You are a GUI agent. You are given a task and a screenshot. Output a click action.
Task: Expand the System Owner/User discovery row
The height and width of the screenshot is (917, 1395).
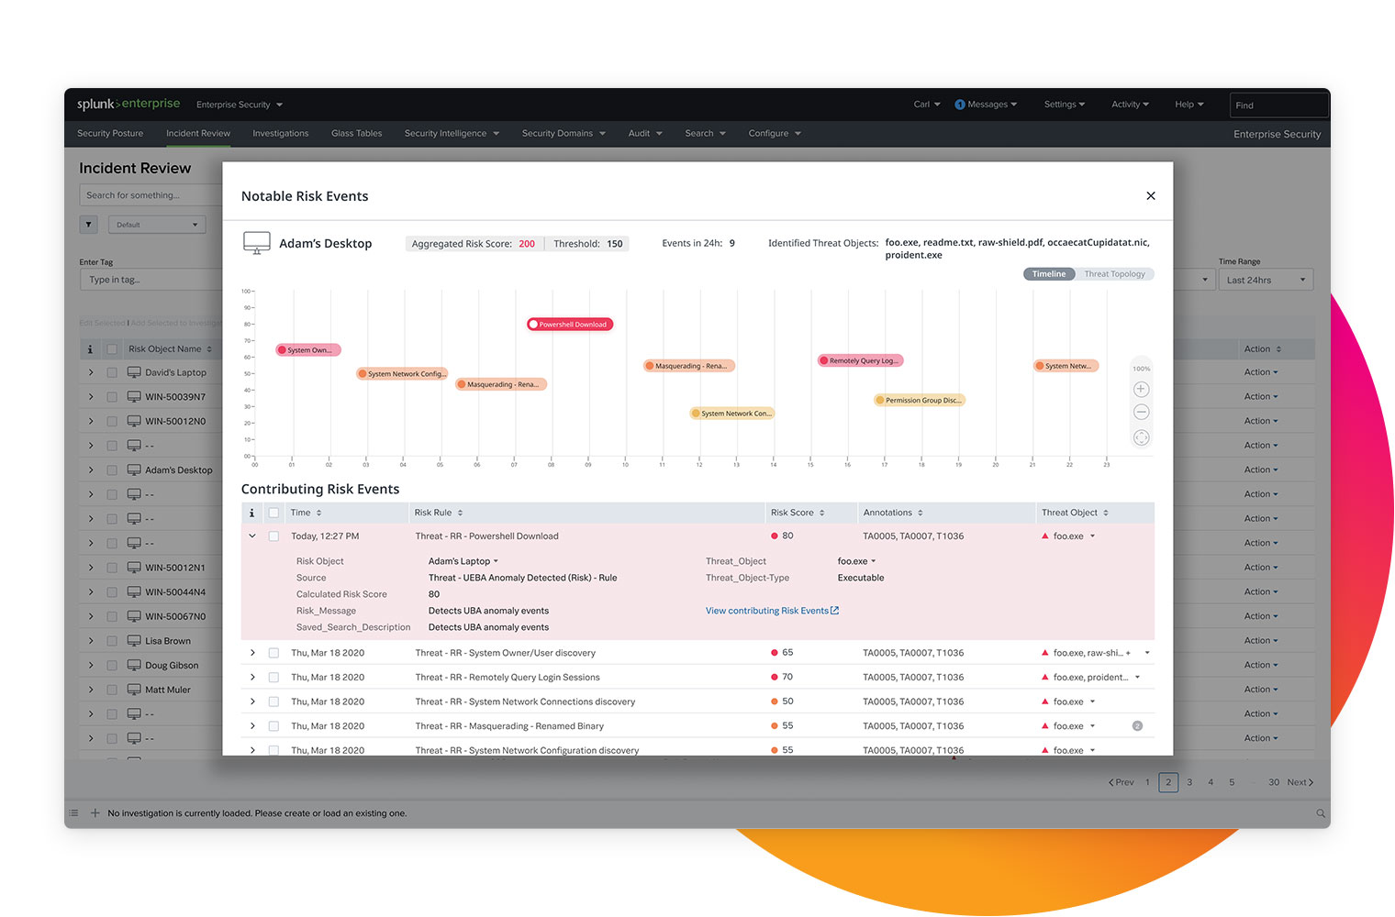pos(252,653)
